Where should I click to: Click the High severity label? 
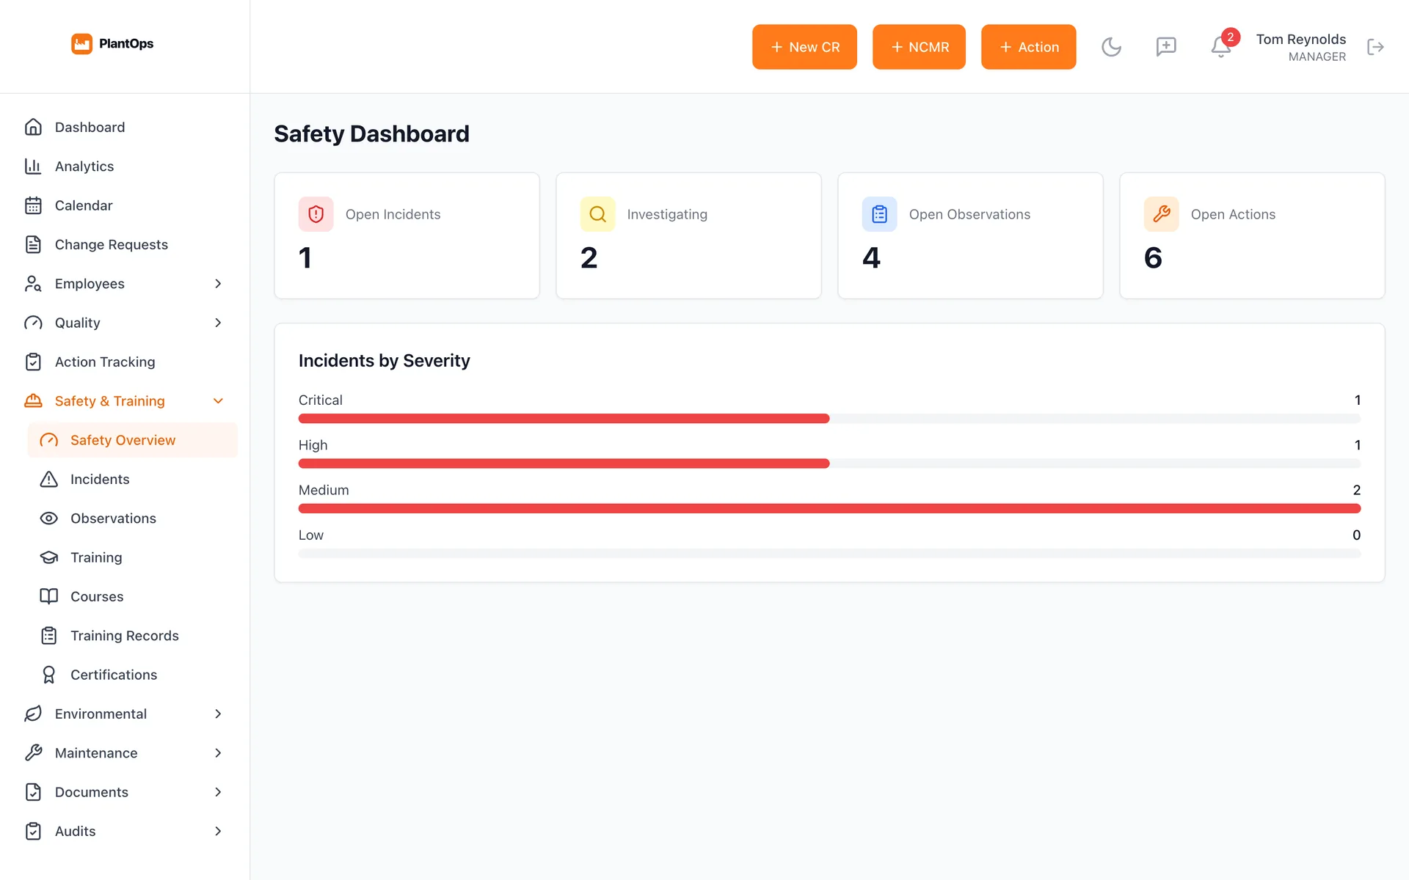(x=313, y=445)
